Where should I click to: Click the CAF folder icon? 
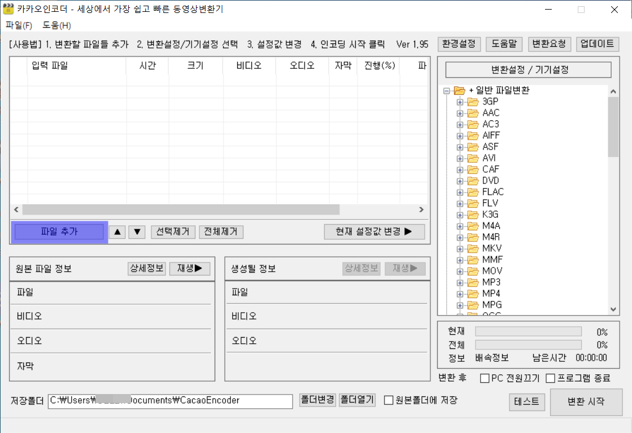click(x=473, y=169)
